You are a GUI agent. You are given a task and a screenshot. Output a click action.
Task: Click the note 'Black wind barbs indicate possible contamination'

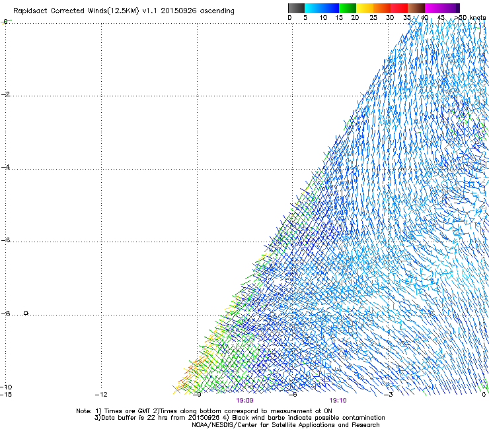[x=309, y=418]
